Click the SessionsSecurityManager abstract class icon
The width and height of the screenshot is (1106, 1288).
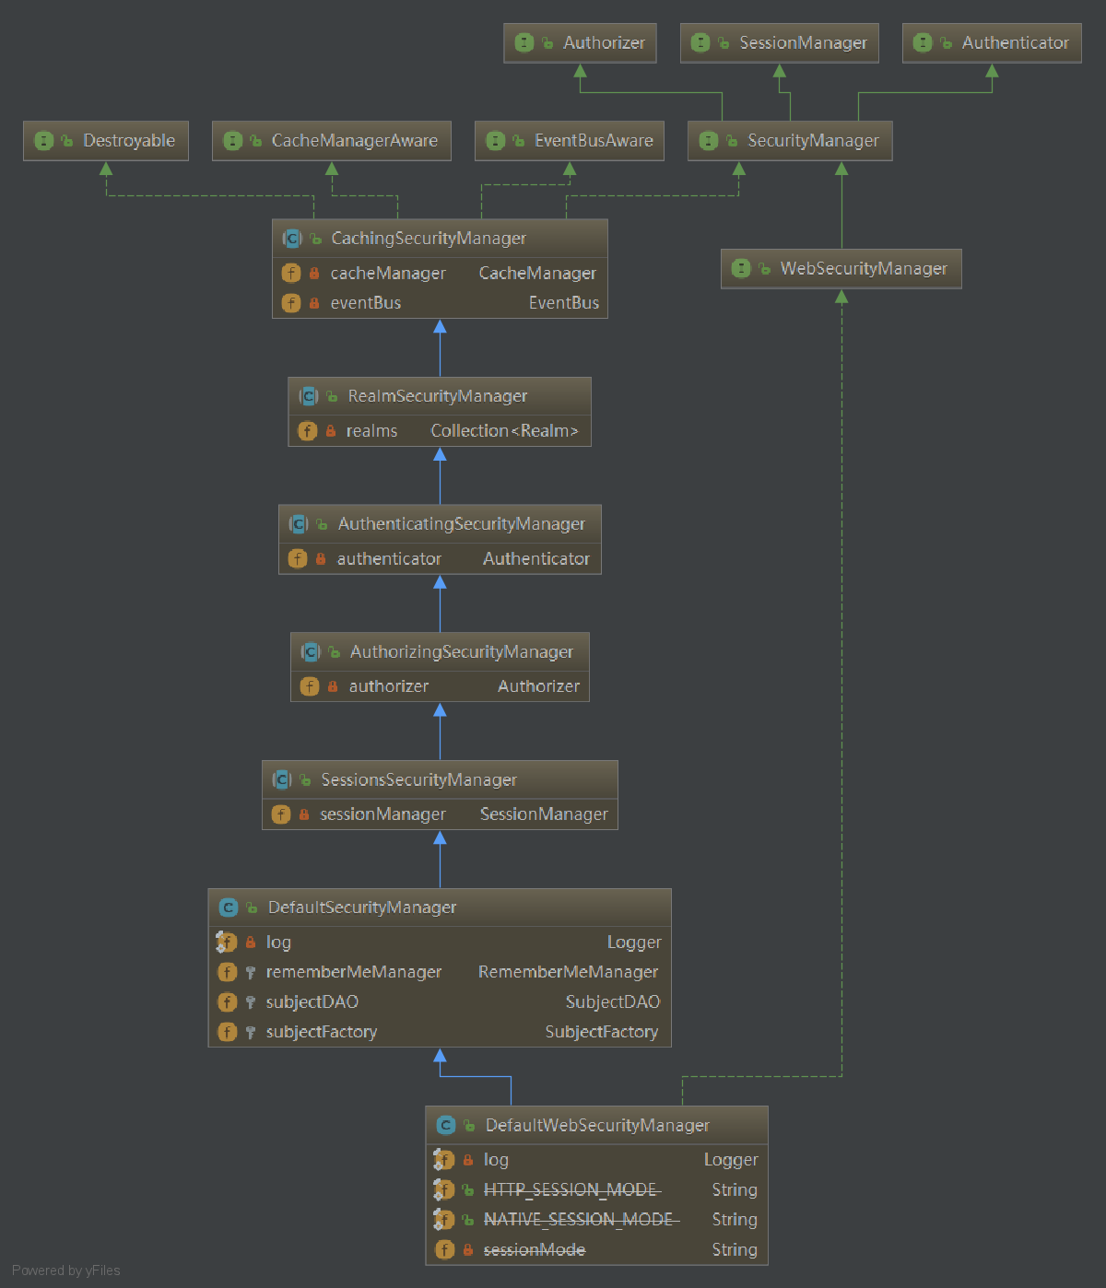pyautogui.click(x=282, y=779)
